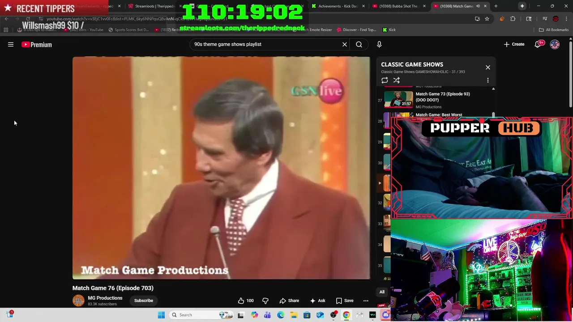
Task: Toggle loop playlist
Action: (x=385, y=80)
